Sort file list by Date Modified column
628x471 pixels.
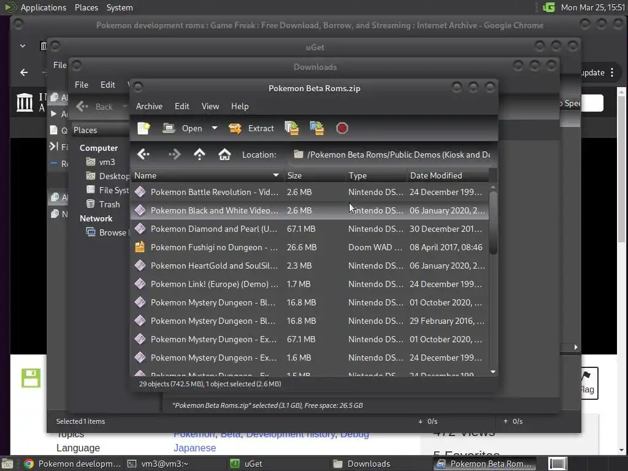(x=447, y=175)
